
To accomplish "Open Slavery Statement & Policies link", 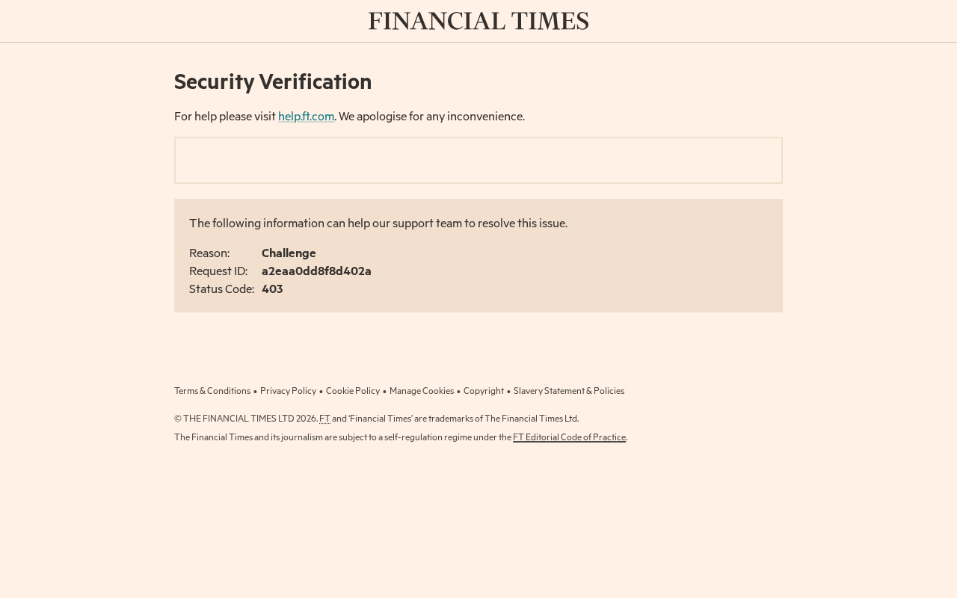I will [569, 391].
